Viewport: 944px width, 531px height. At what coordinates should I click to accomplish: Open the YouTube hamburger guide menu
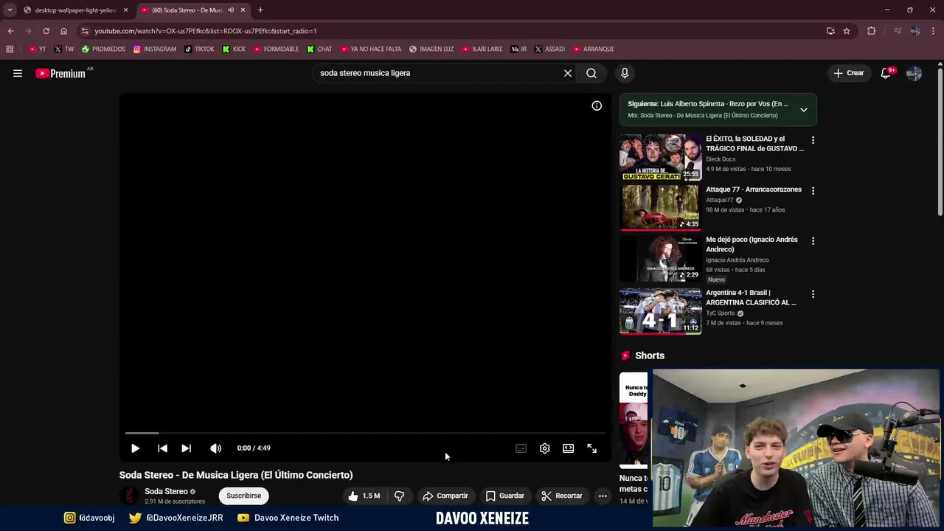click(18, 73)
